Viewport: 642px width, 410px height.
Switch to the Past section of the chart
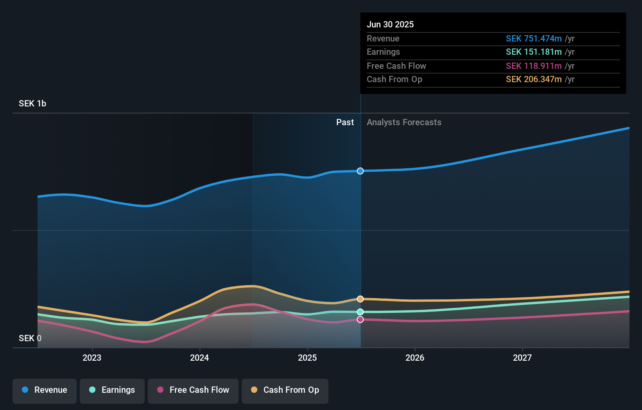click(x=345, y=122)
